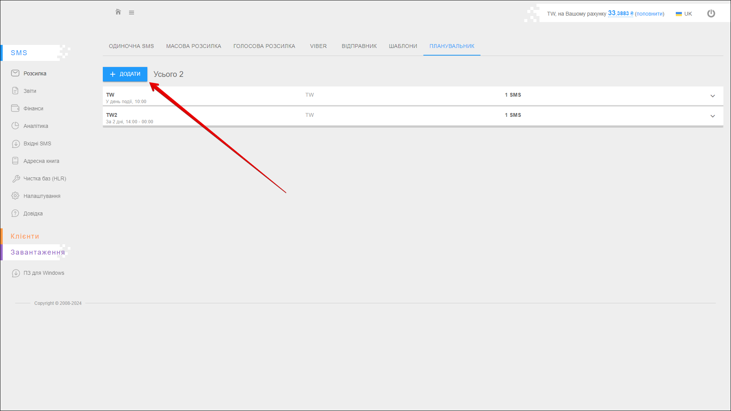This screenshot has height=411, width=731.
Task: Open Фінанси wallet icon
Action: click(15, 108)
